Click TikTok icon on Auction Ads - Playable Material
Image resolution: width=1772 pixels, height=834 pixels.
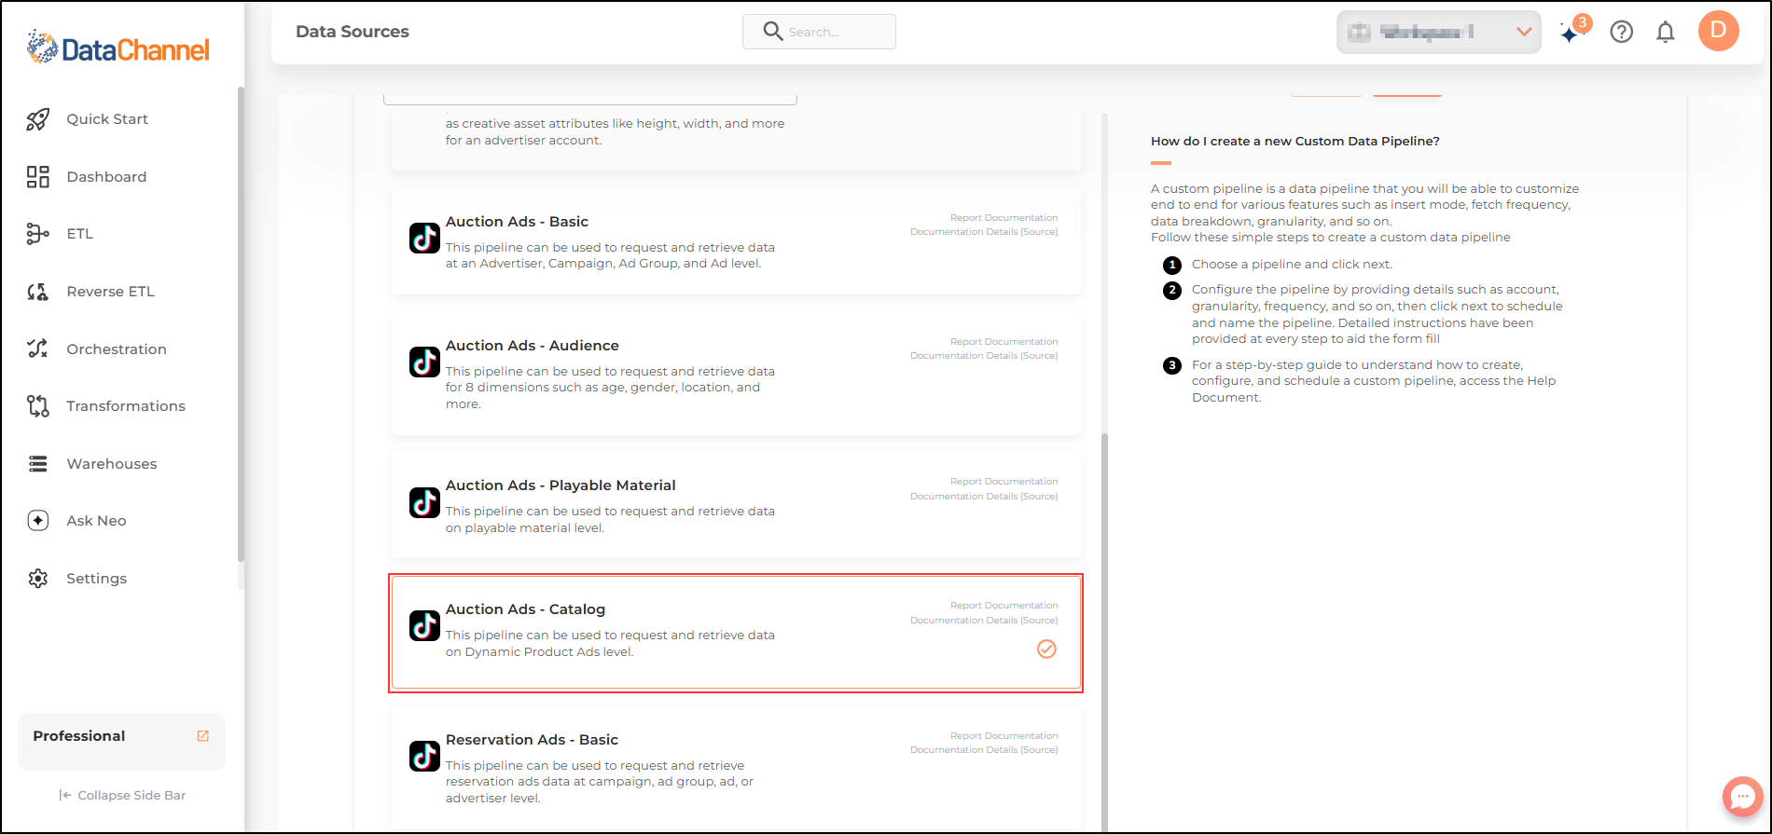pyautogui.click(x=424, y=502)
